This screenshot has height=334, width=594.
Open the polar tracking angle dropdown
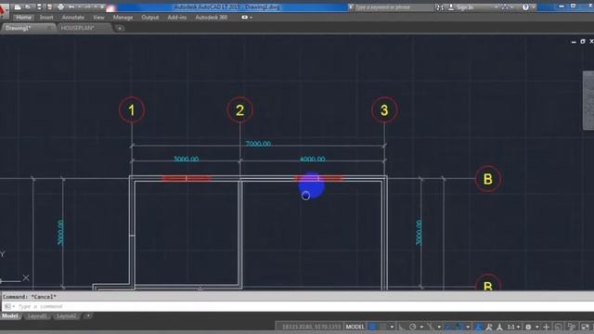[x=421, y=327]
